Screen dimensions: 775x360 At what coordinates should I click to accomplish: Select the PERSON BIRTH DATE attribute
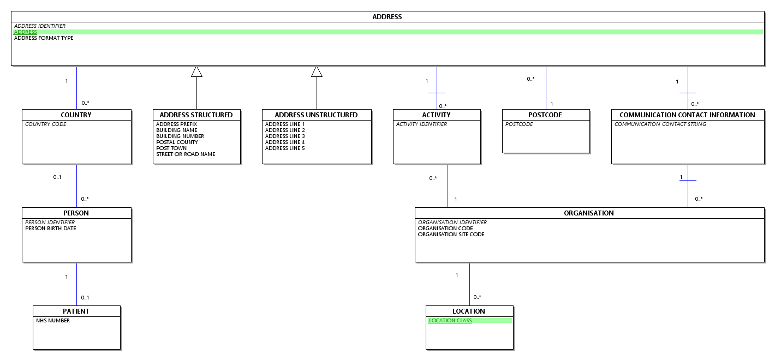(x=51, y=229)
